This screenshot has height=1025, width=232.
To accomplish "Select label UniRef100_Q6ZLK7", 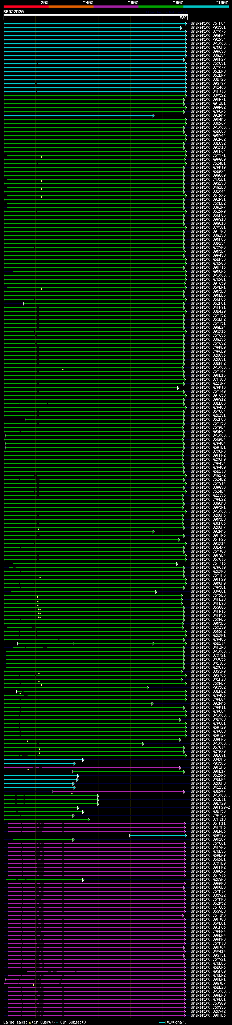I will (x=208, y=76).
